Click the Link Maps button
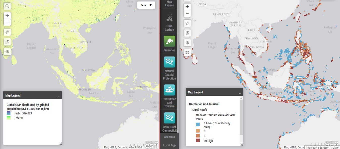The width and height of the screenshot is (340, 149). pyautogui.click(x=169, y=137)
